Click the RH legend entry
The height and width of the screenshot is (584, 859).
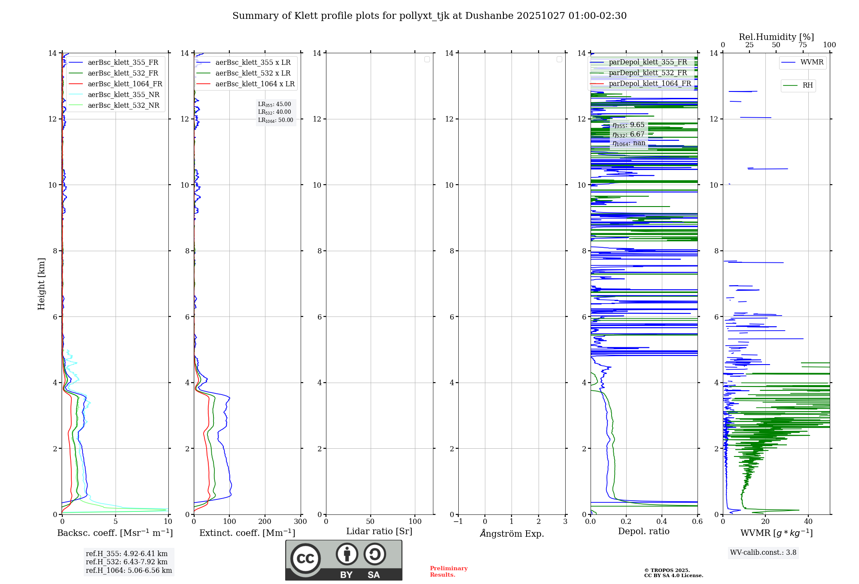(807, 85)
